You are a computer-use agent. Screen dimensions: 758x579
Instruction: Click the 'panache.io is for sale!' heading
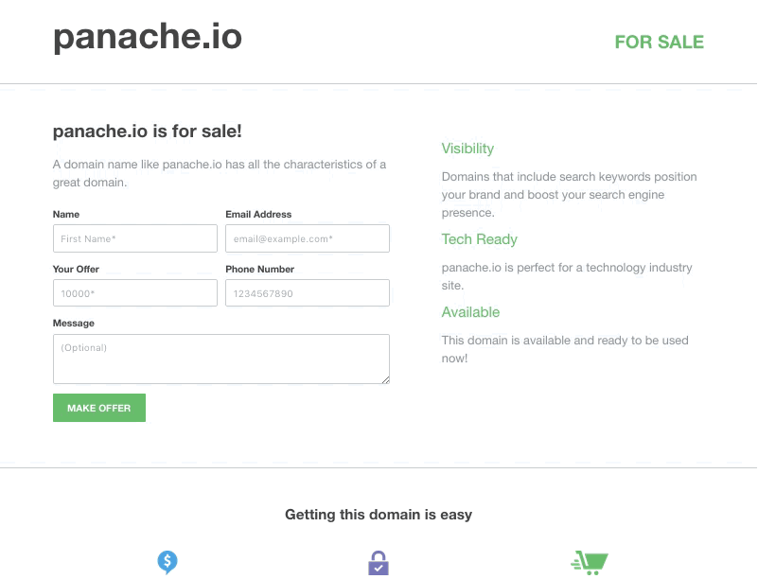[x=147, y=132]
